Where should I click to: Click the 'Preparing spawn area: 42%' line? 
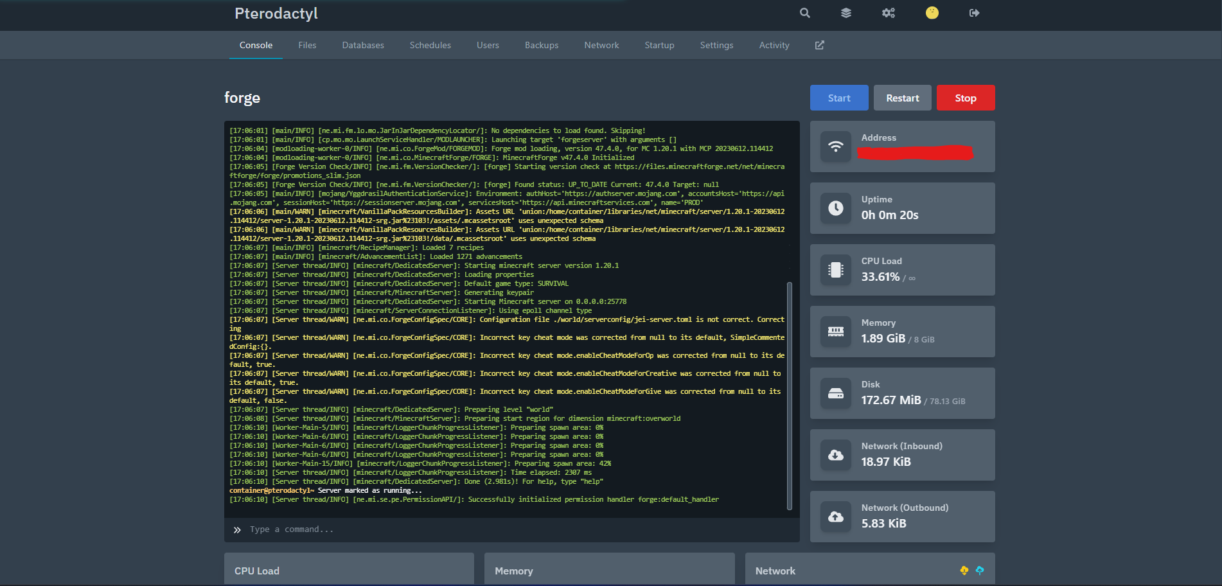420,463
